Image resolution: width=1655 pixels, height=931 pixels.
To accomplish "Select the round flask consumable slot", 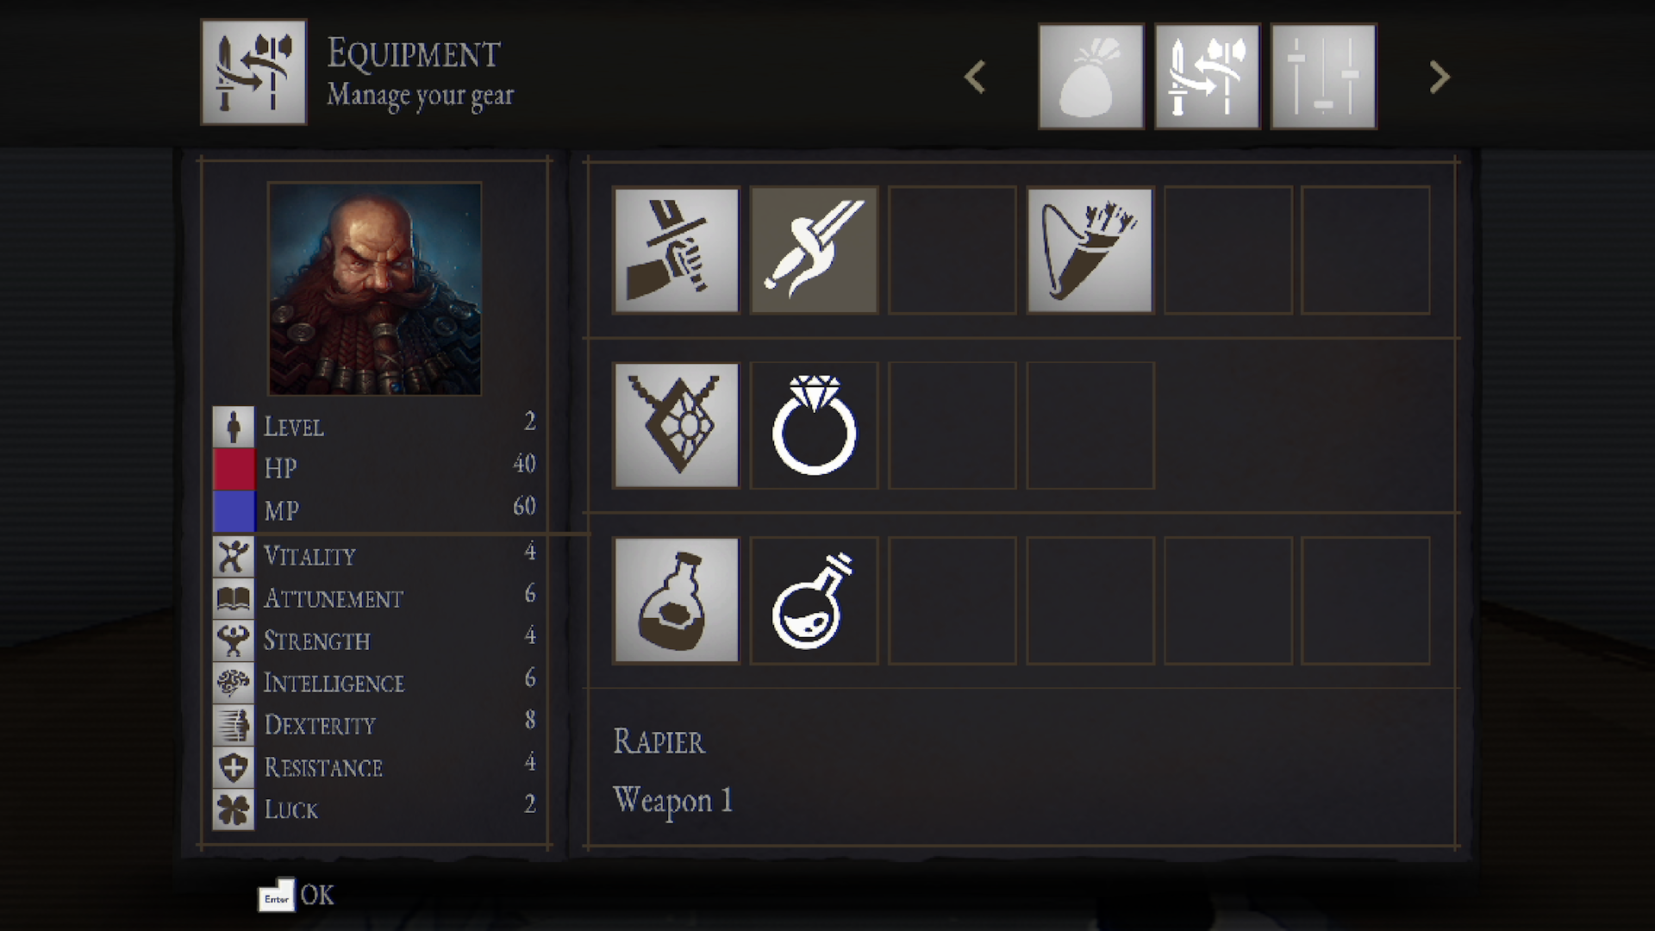I will (x=815, y=601).
